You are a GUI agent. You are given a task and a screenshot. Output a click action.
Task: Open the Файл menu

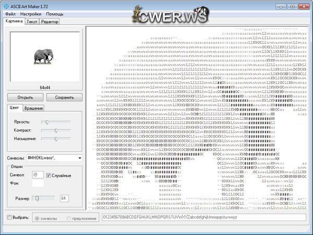[10, 14]
